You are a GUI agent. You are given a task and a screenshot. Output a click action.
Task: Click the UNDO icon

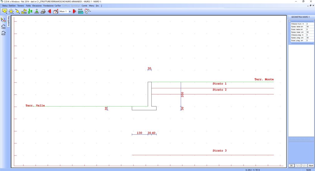click(3, 26)
